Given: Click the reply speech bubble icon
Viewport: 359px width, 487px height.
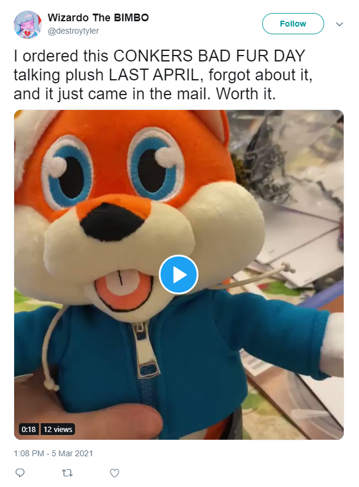Looking at the screenshot, I should click(20, 473).
